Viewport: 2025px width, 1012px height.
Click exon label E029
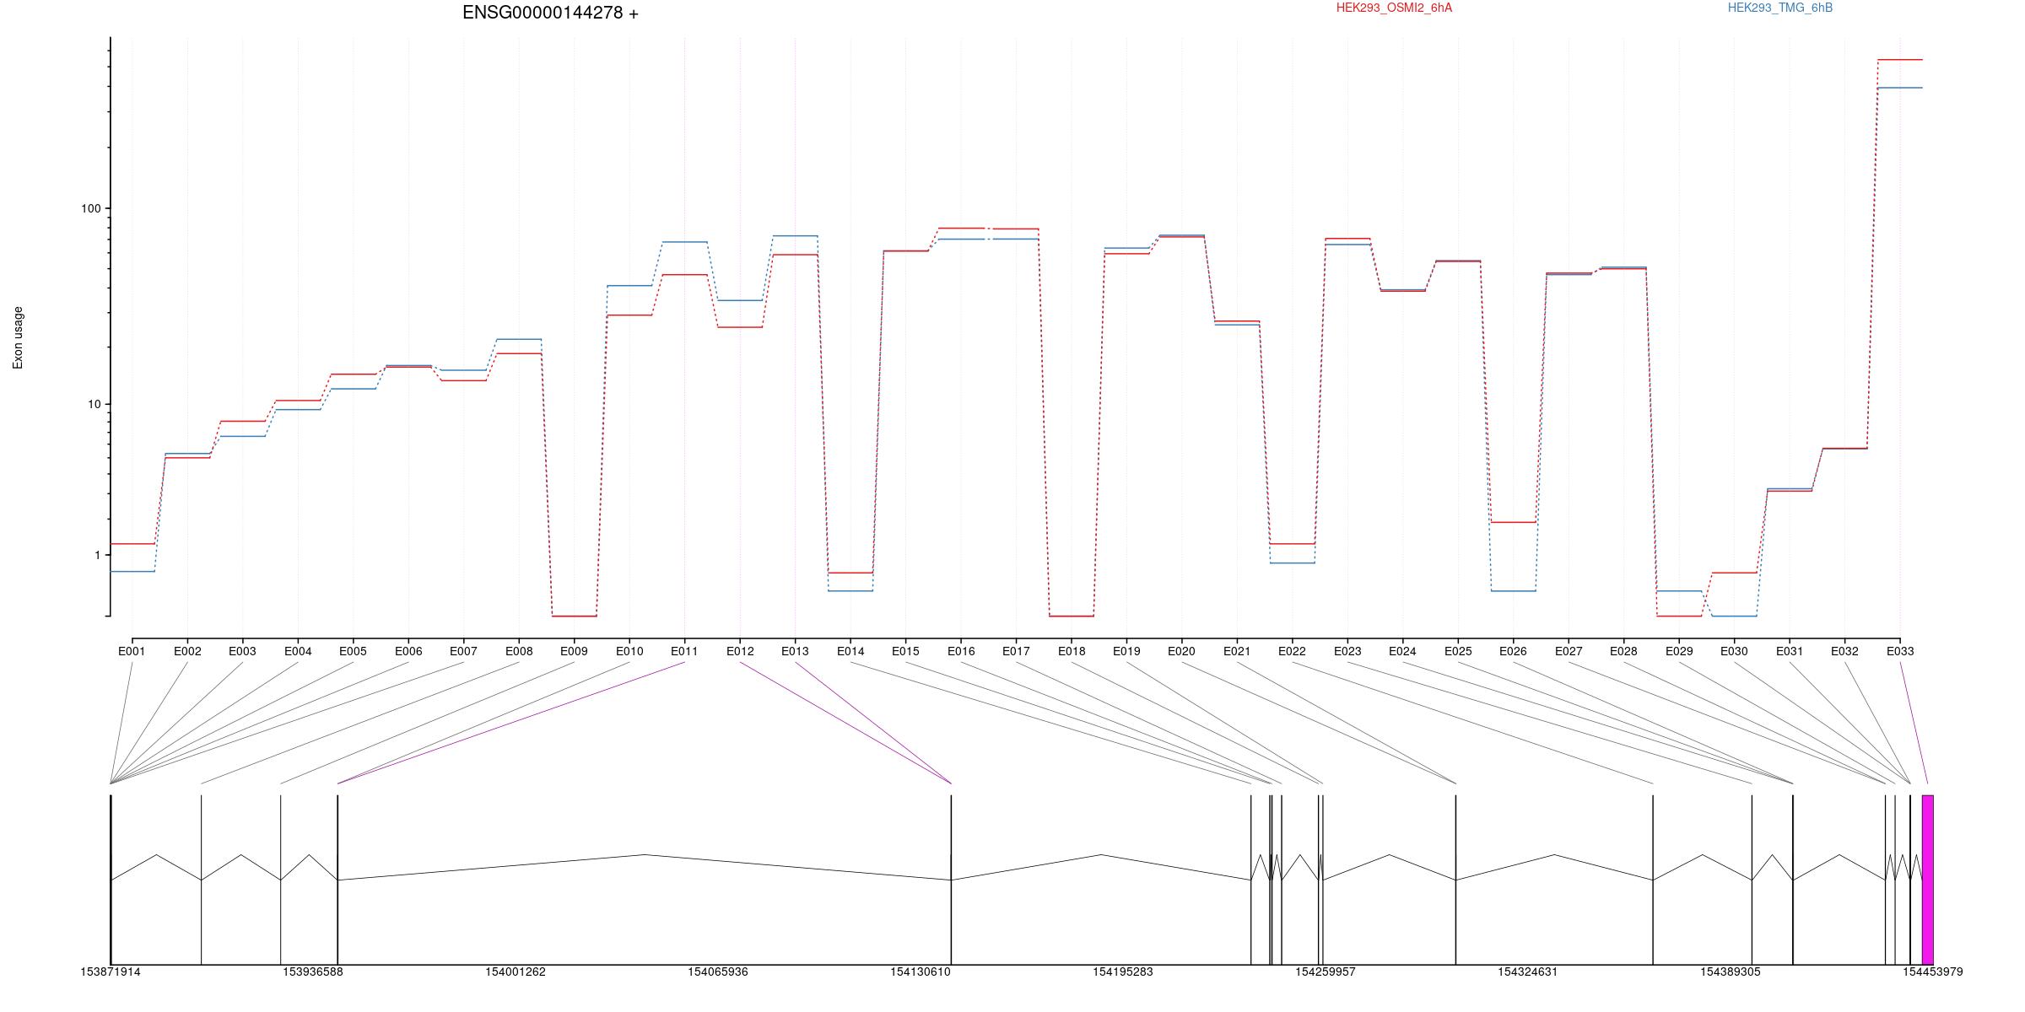point(1679,651)
